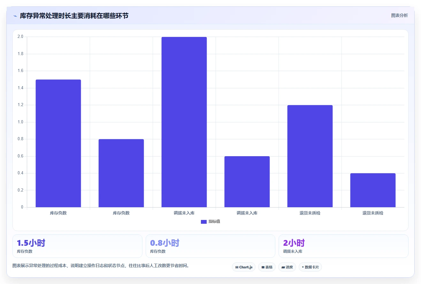Click the y-axis value 0.8
This screenshot has height=284, width=421.
20,139
